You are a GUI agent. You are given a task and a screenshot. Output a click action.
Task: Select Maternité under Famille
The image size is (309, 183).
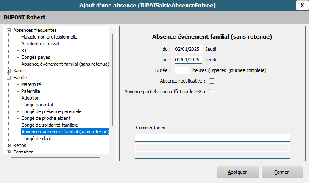31,84
